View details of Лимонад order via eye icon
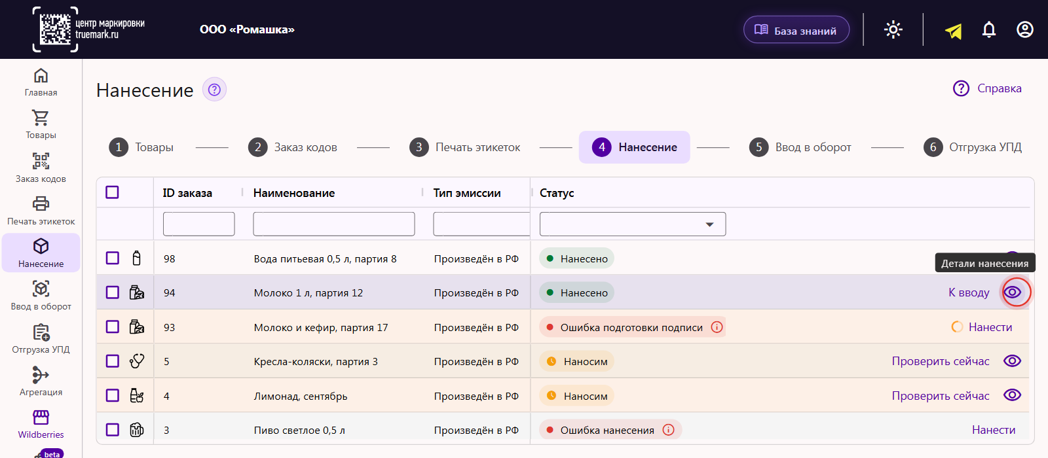The image size is (1048, 458). (1013, 395)
